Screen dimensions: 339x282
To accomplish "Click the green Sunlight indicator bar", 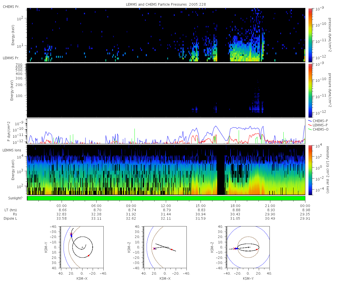I will [166, 198].
